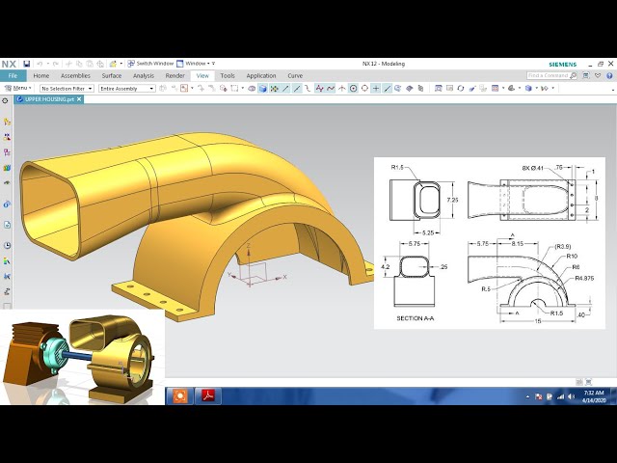The image size is (617, 463).
Task: Click the Undo arrow in title toolbar
Action: [x=40, y=64]
